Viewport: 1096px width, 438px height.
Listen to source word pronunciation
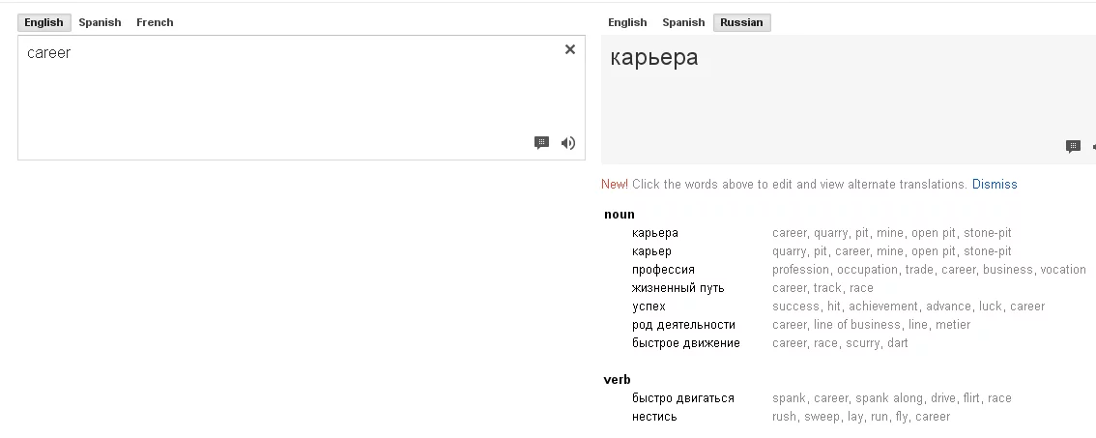click(568, 143)
